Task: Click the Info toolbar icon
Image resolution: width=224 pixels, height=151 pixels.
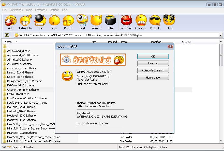Action: 110,22
